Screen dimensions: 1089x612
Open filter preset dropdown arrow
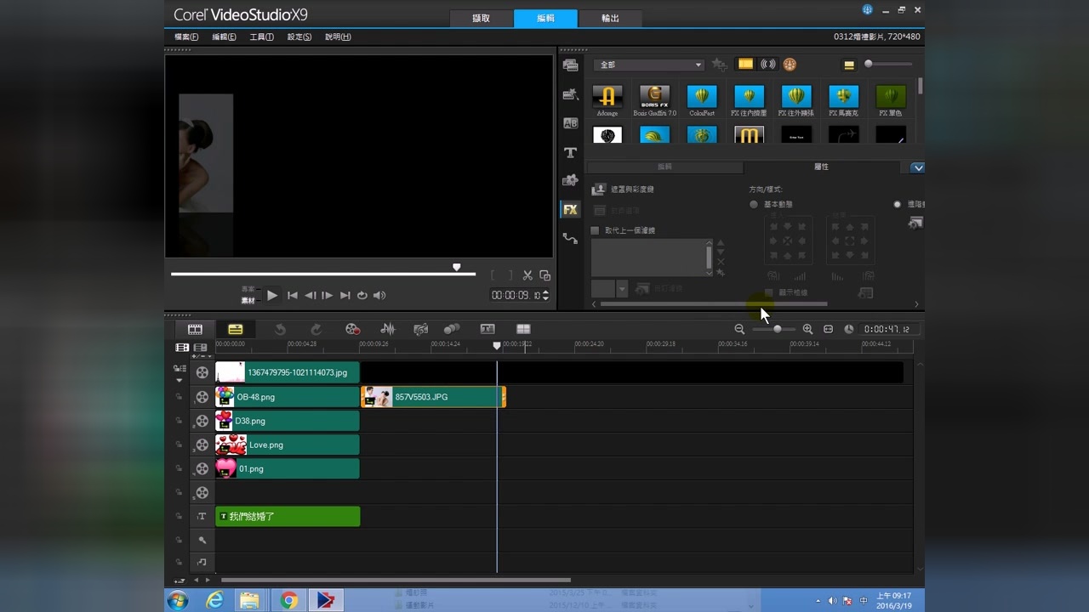click(x=622, y=289)
